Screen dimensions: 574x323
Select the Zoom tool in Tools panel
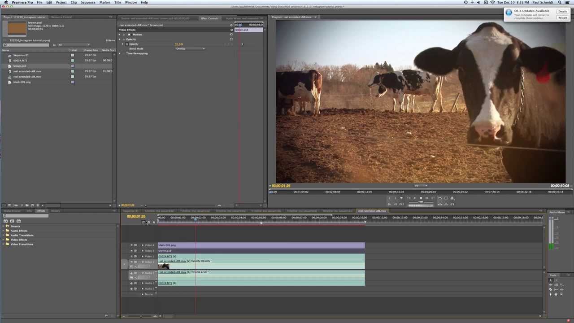tap(561, 294)
